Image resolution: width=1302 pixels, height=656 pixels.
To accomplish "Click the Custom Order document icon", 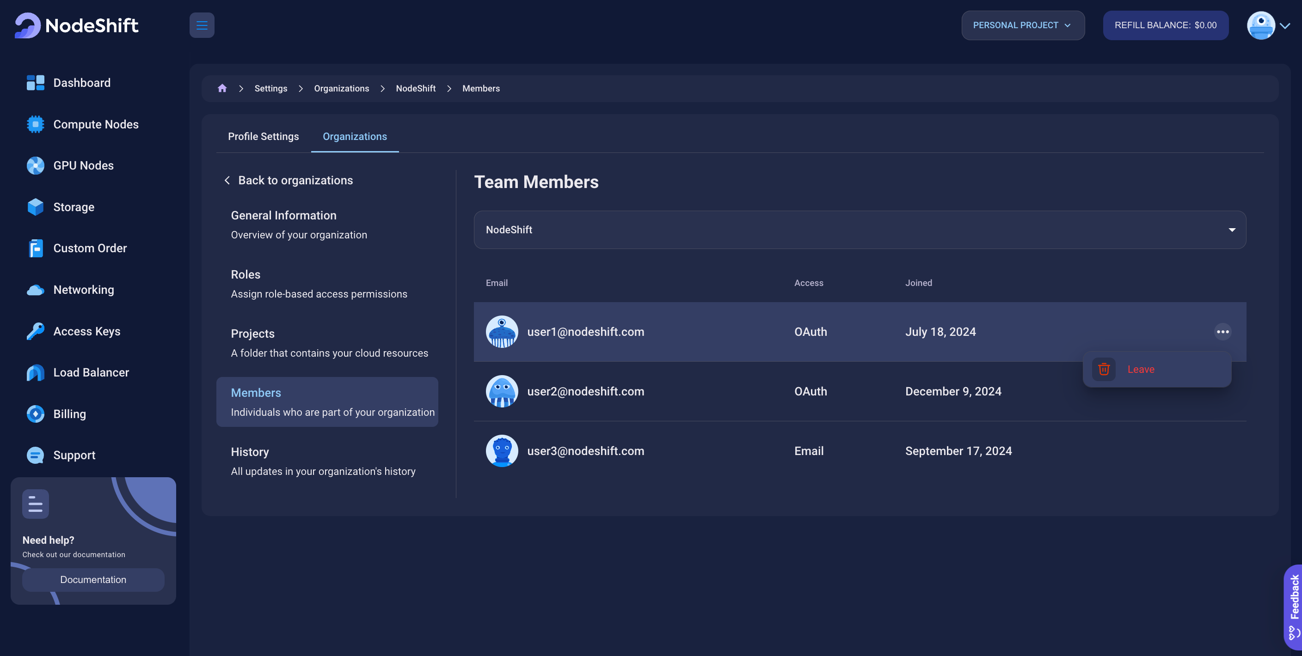I will [36, 249].
